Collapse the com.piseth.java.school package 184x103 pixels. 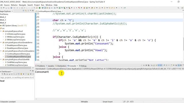(1, 31)
